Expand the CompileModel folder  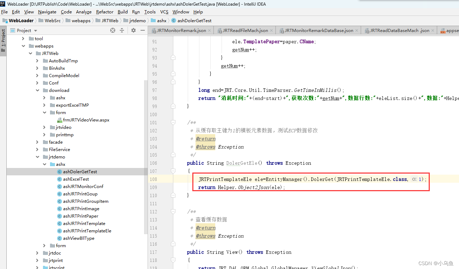37,76
